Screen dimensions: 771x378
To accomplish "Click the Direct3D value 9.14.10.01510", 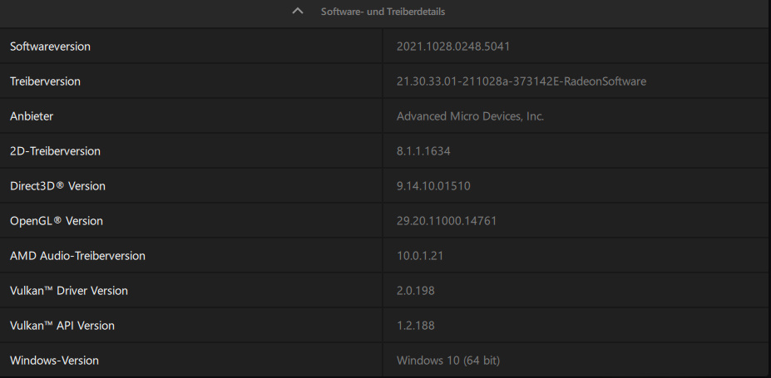I will click(433, 186).
